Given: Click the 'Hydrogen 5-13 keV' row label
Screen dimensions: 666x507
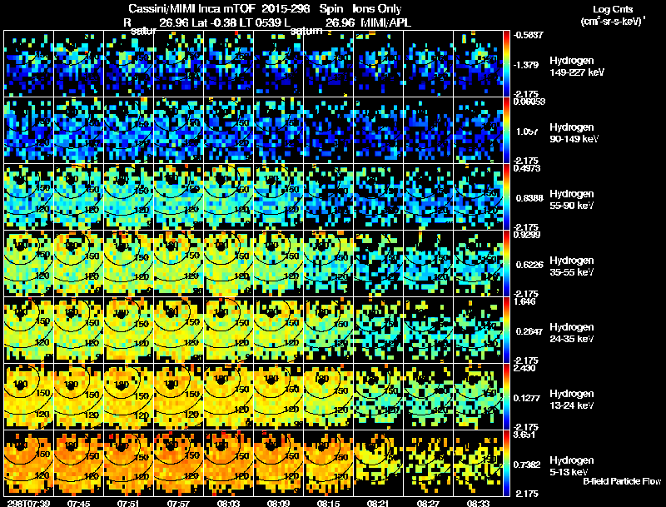Looking at the screenshot, I should click(x=572, y=466).
